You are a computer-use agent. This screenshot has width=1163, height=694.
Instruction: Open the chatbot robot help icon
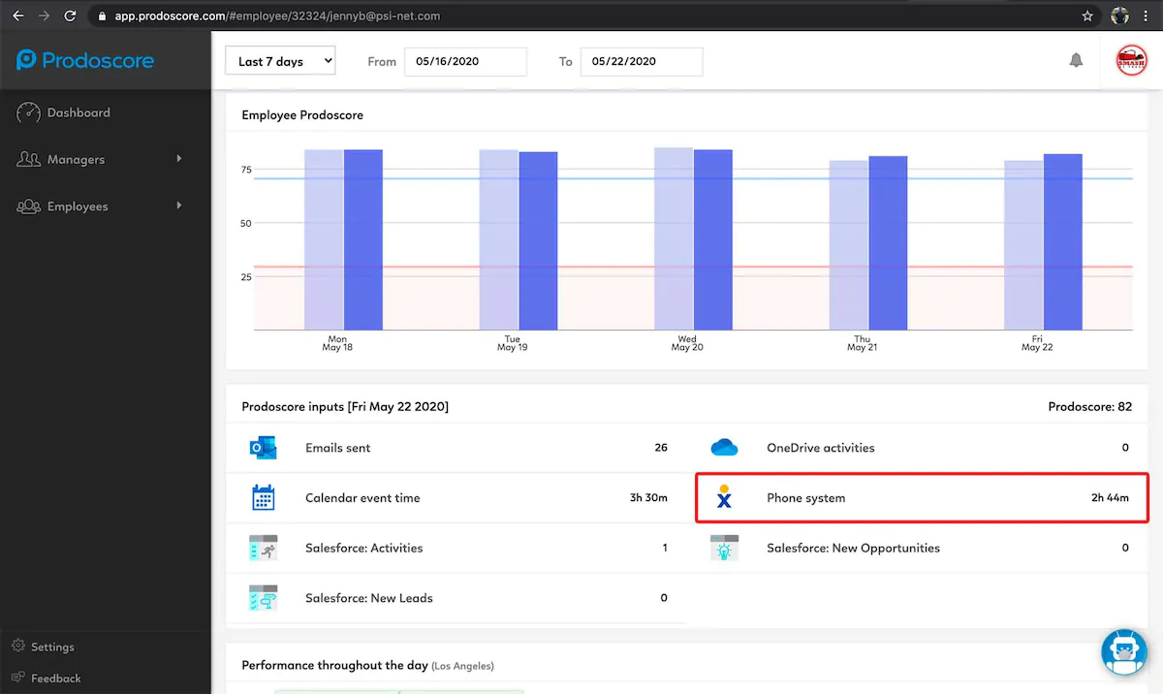coord(1124,652)
